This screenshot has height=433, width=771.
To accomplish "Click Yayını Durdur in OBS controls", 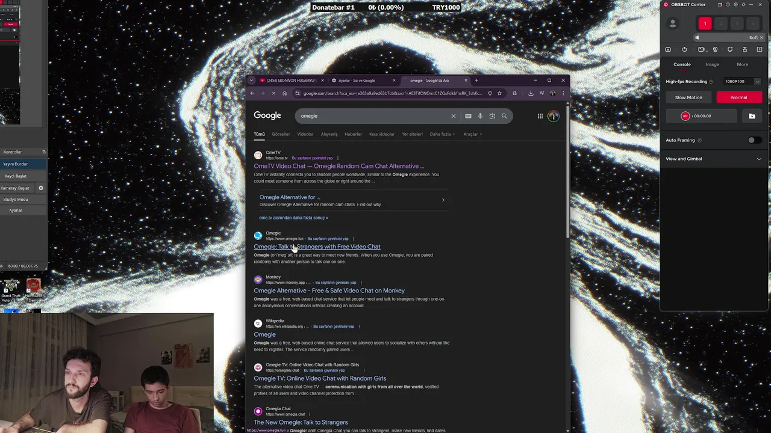I will pyautogui.click(x=23, y=164).
